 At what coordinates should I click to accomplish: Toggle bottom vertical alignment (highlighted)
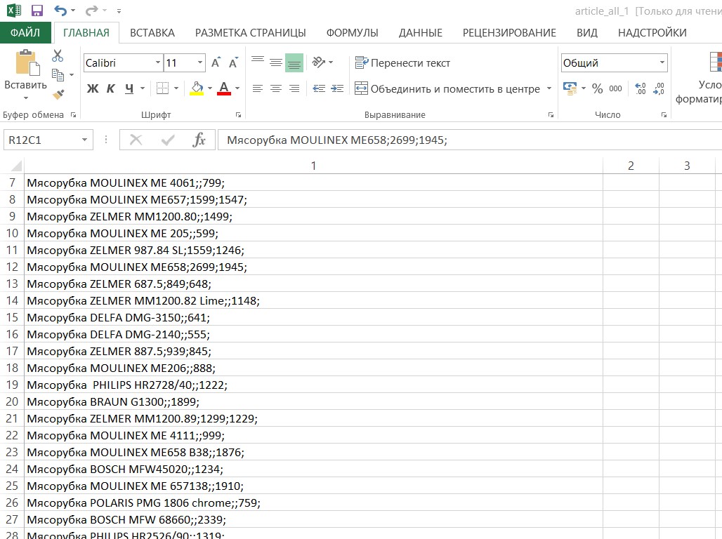click(294, 62)
